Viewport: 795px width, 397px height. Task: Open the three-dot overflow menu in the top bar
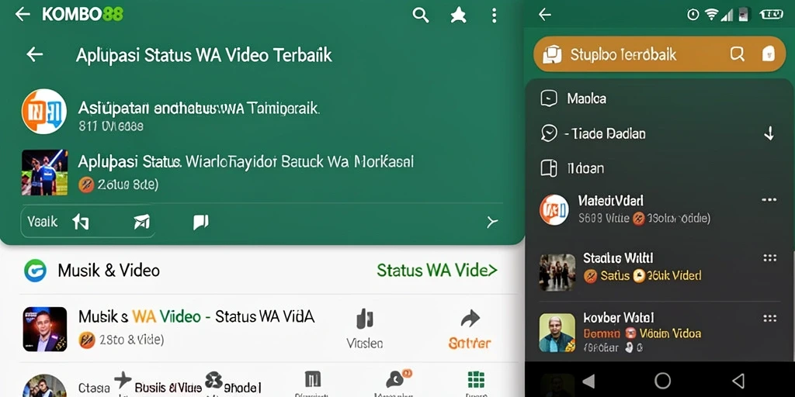pyautogui.click(x=494, y=16)
